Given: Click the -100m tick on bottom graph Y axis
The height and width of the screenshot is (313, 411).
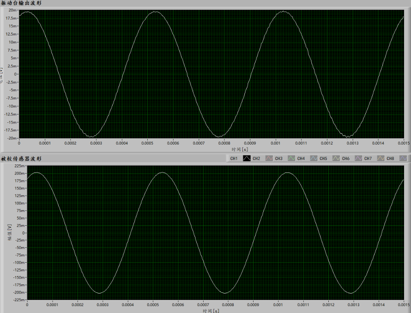Looking at the screenshot, I should [18, 262].
